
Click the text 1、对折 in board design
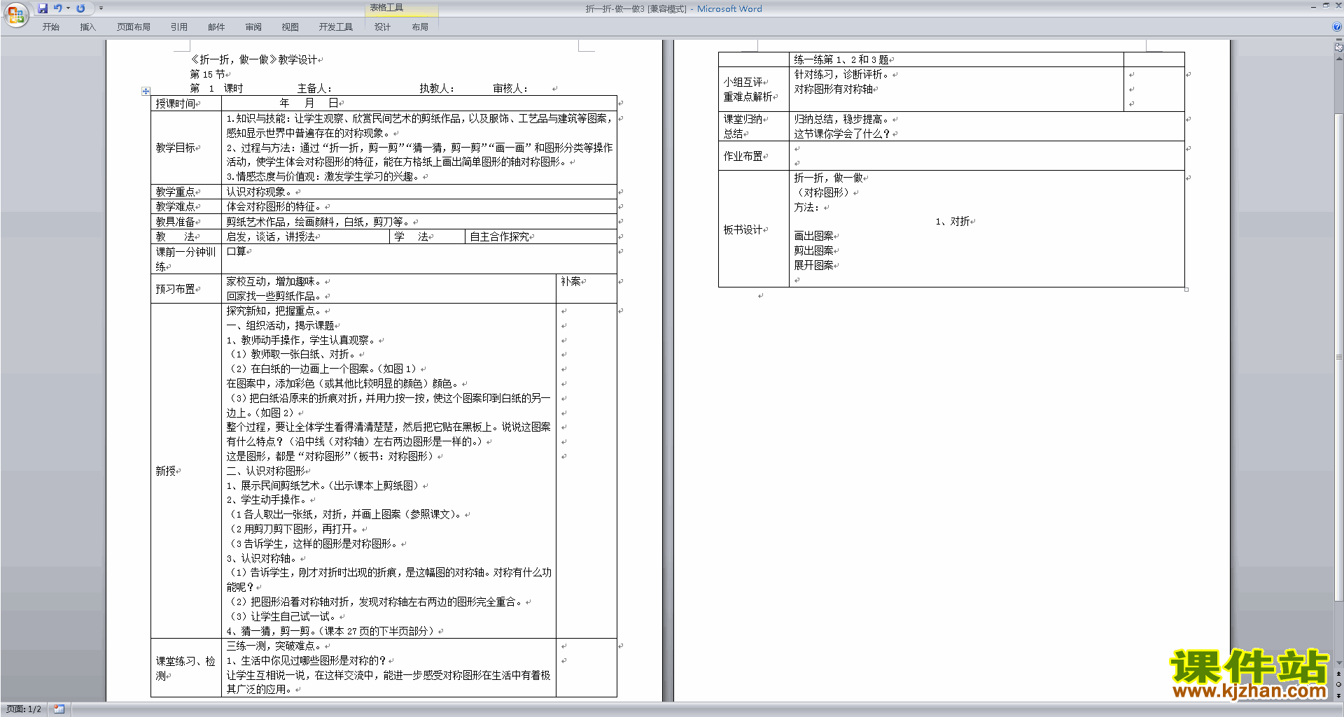click(952, 221)
